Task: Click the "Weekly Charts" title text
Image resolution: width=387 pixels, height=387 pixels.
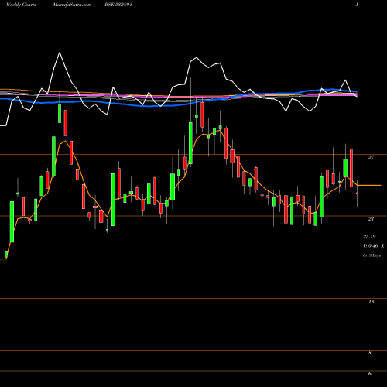Action: (21, 5)
